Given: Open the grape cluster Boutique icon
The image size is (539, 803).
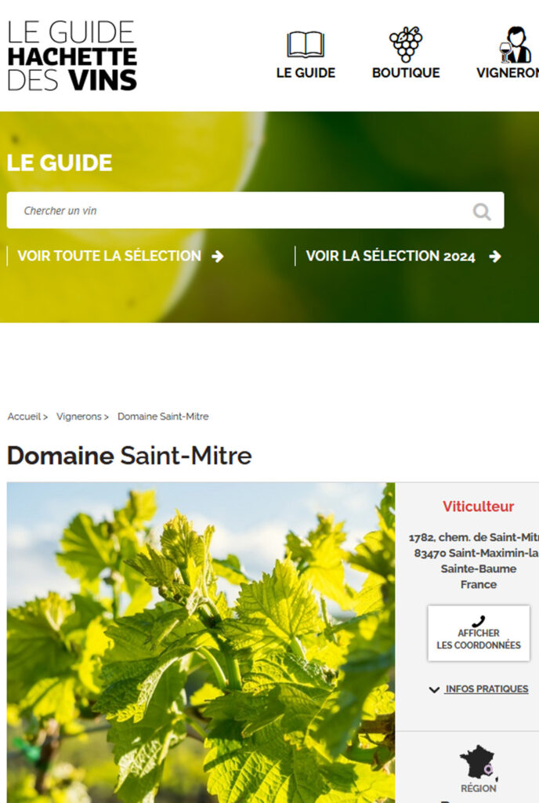Looking at the screenshot, I should pyautogui.click(x=406, y=44).
